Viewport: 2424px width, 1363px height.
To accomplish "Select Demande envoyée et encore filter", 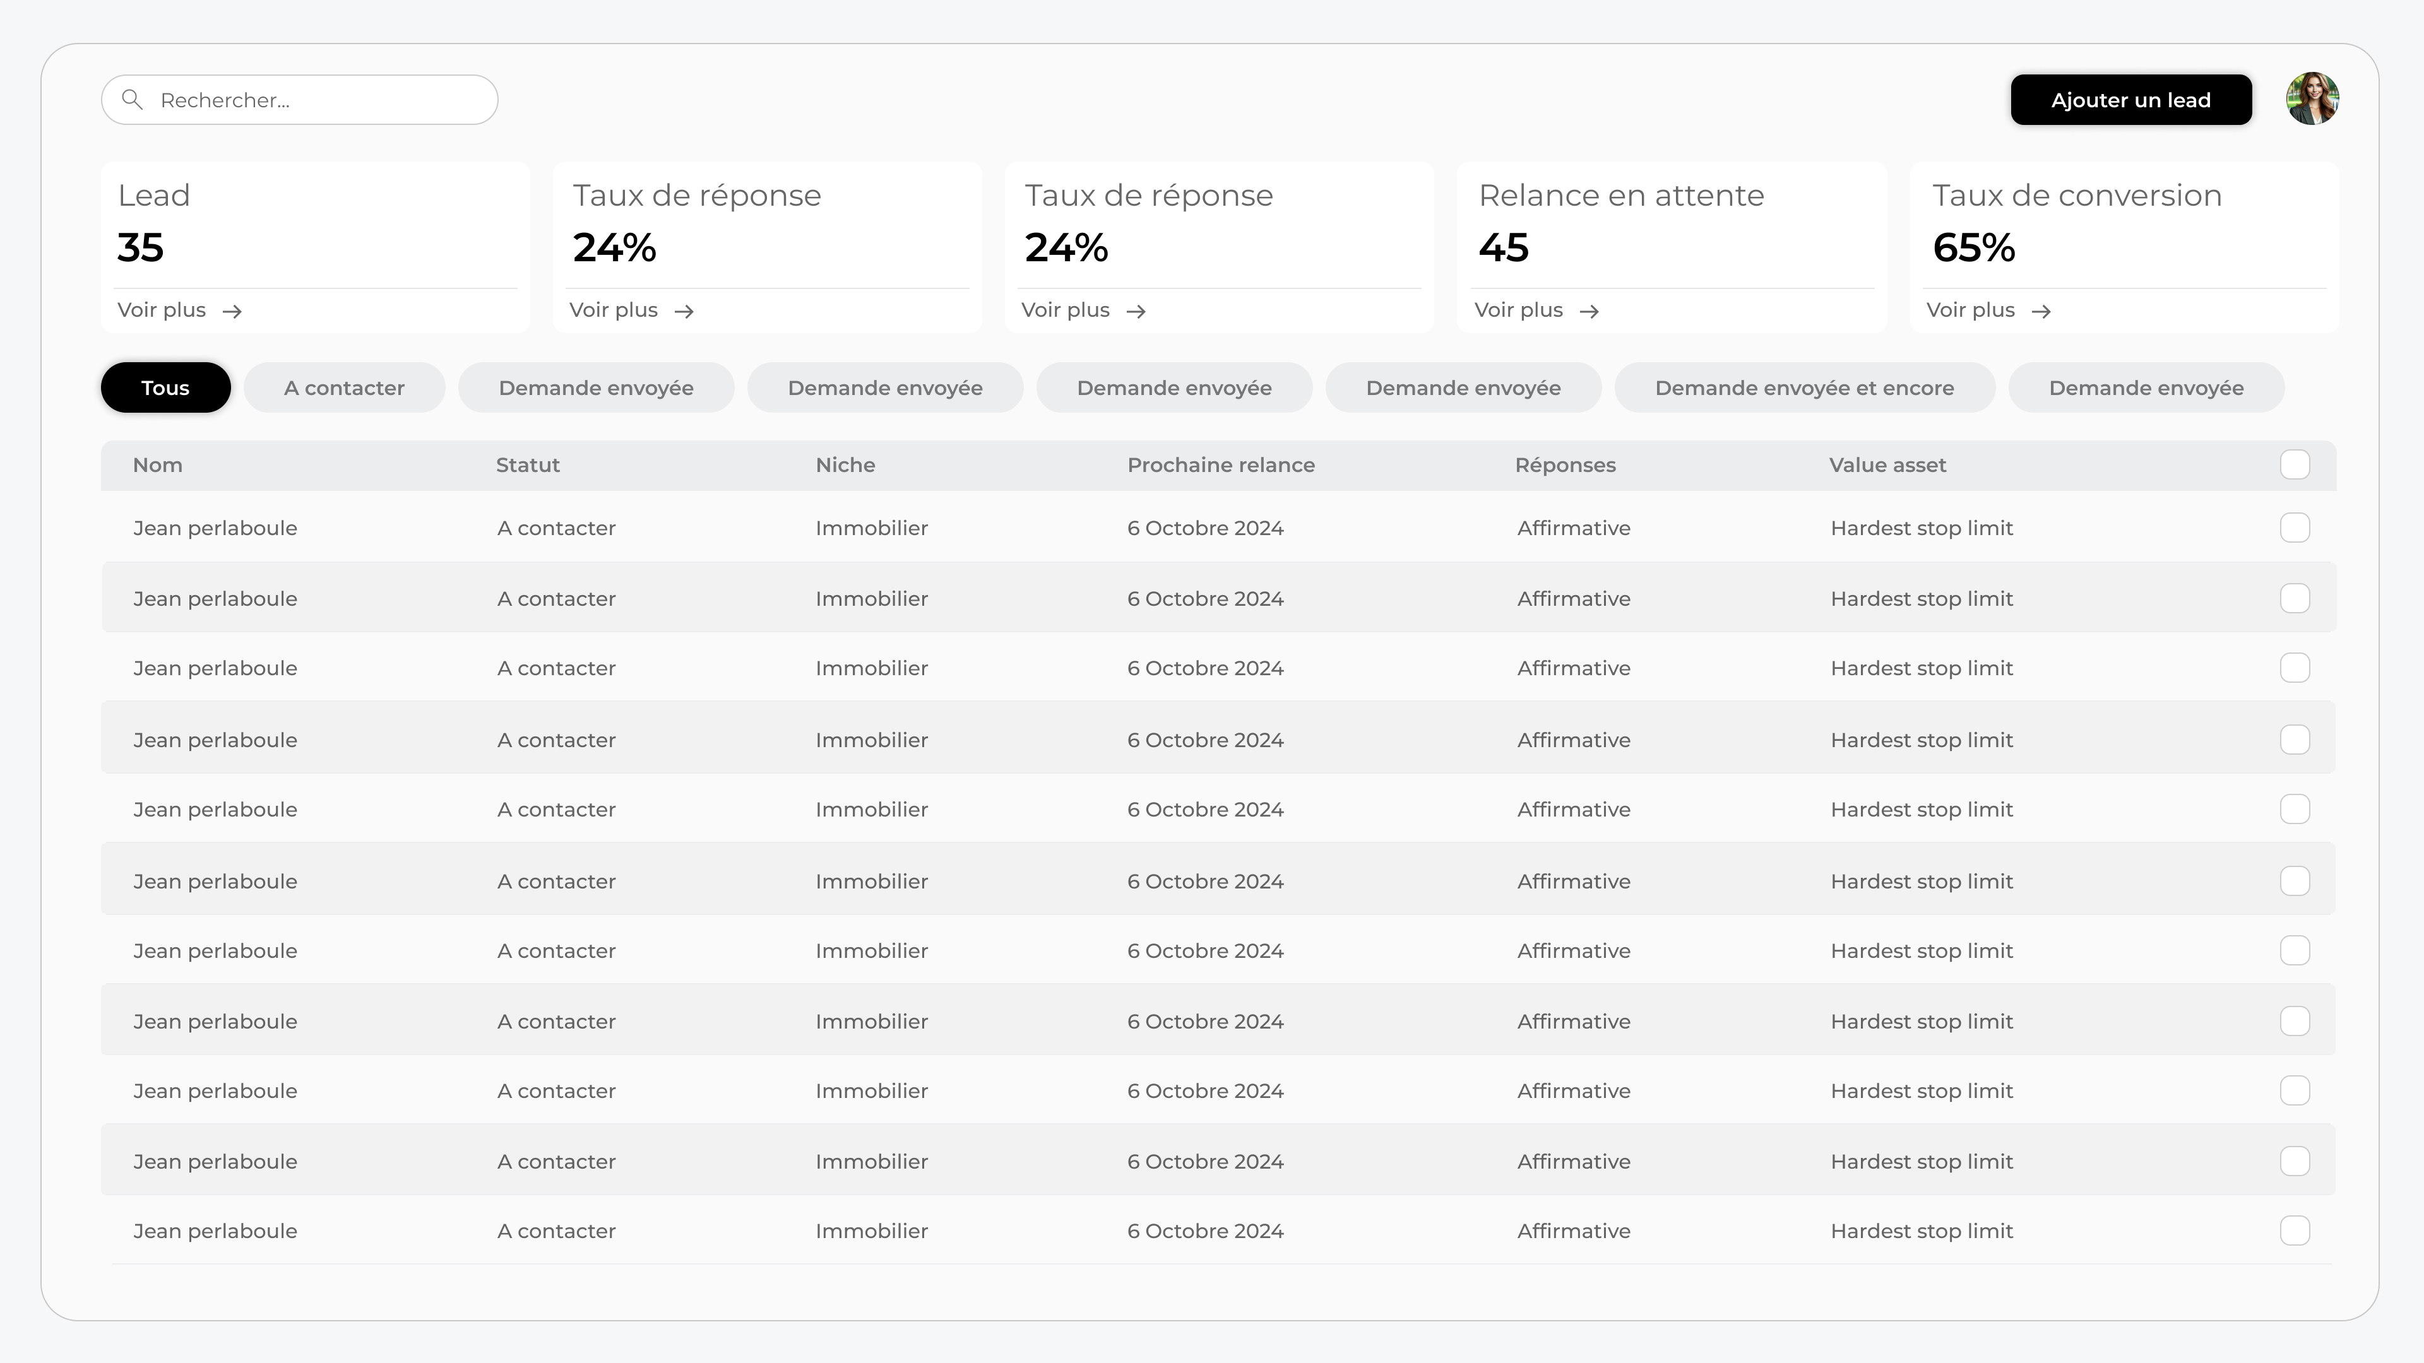I will [1804, 387].
